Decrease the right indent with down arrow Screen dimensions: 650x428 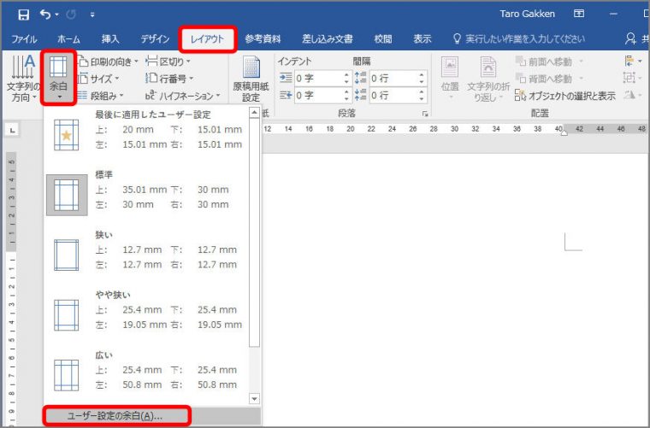(346, 99)
